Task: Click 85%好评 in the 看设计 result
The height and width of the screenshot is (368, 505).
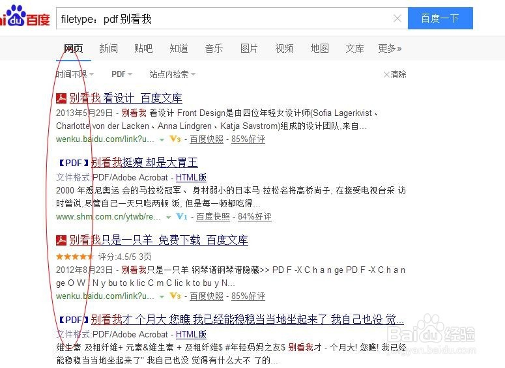Action: point(248,139)
